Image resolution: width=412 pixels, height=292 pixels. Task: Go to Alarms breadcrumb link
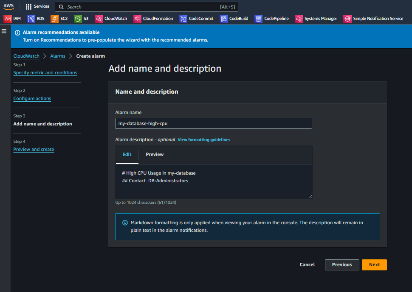pos(58,56)
